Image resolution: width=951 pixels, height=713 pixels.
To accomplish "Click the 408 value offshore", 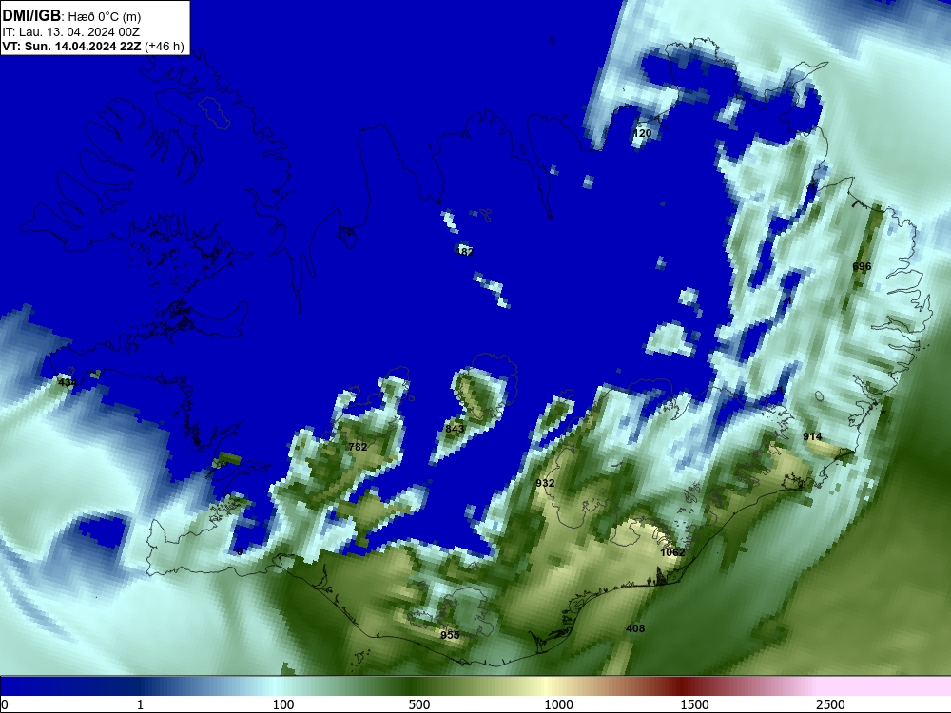I will [635, 628].
